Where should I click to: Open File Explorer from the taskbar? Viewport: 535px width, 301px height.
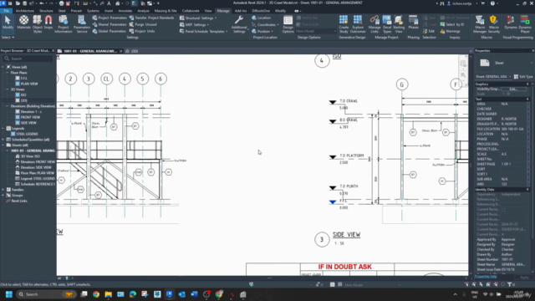click(x=108, y=294)
